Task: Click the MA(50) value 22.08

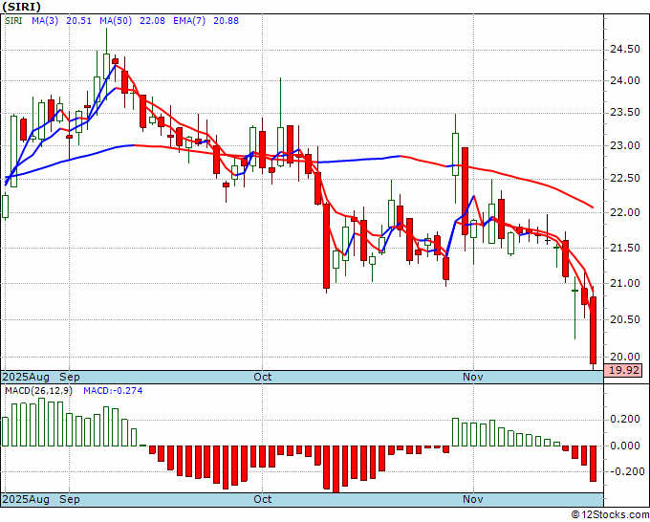Action: pyautogui.click(x=152, y=21)
